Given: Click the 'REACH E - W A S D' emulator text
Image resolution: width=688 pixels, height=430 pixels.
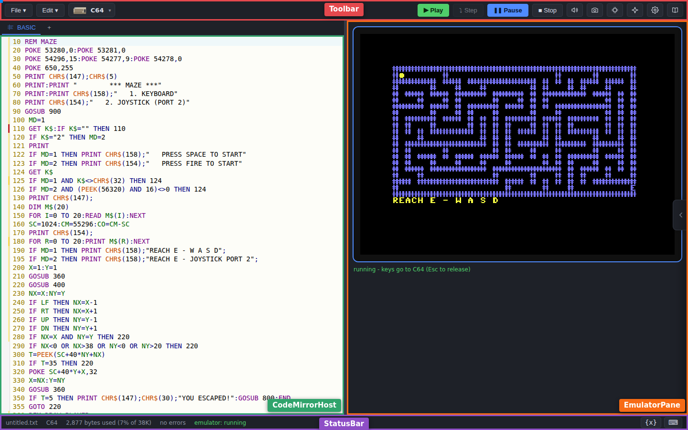Looking at the screenshot, I should pyautogui.click(x=445, y=200).
